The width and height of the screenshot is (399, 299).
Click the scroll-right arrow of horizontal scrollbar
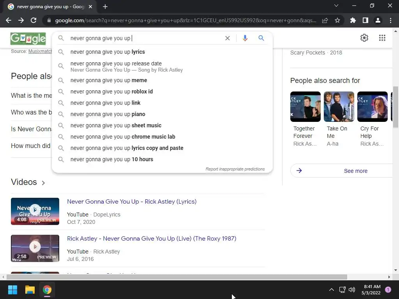click(389, 277)
